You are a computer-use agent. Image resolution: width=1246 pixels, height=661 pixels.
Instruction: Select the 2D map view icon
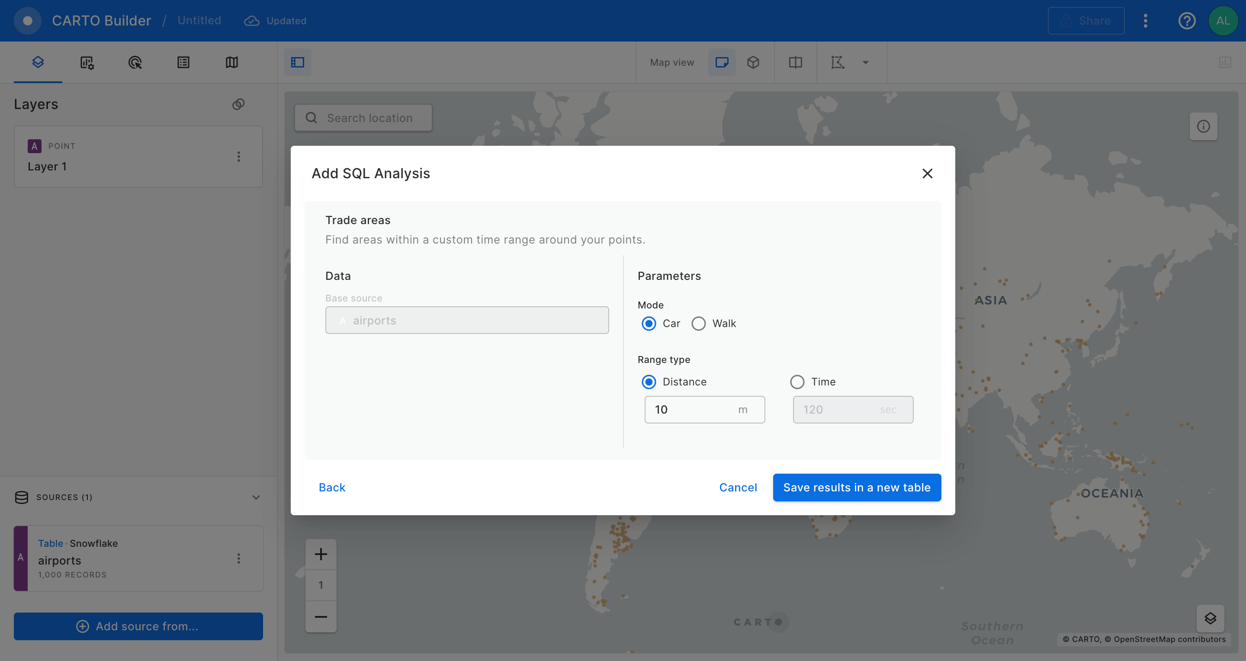(x=722, y=62)
